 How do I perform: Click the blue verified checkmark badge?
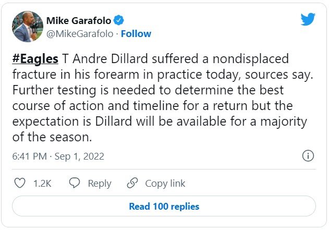coord(119,20)
